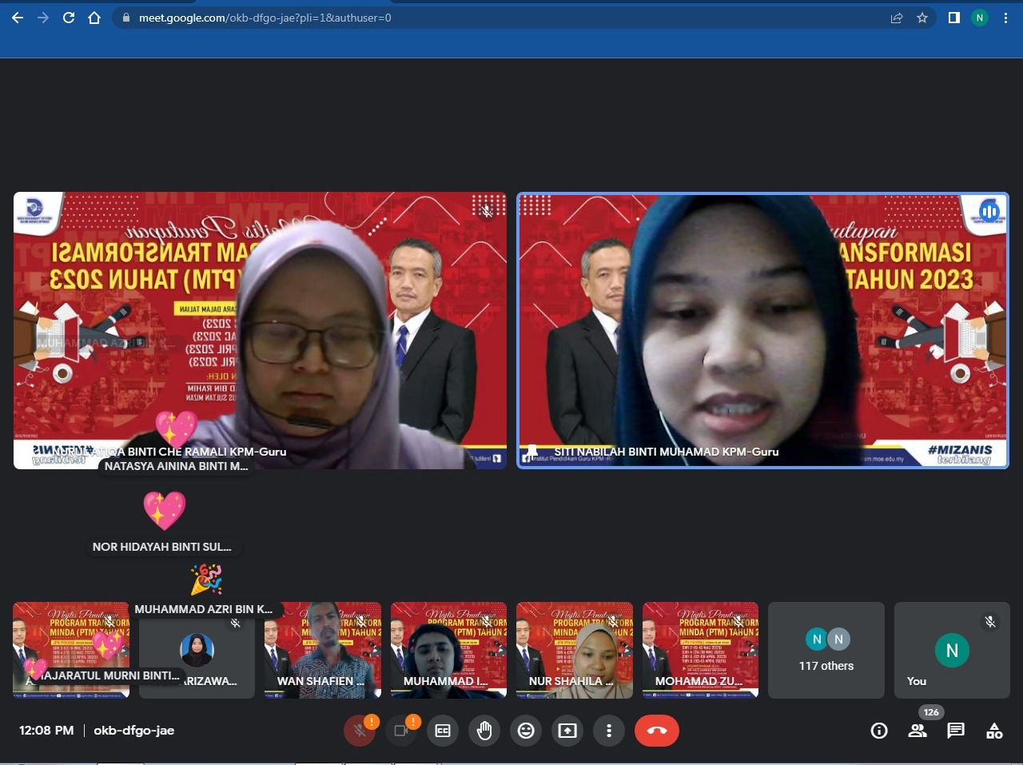
Task: Share this page from address bar
Action: click(897, 18)
